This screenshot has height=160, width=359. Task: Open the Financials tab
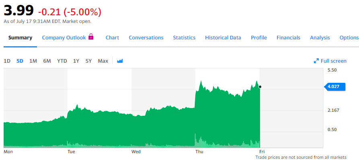pos(289,38)
